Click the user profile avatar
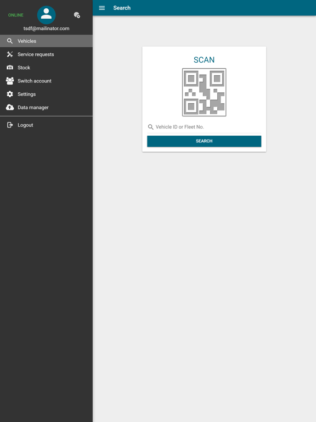The width and height of the screenshot is (316, 422). pos(46,15)
